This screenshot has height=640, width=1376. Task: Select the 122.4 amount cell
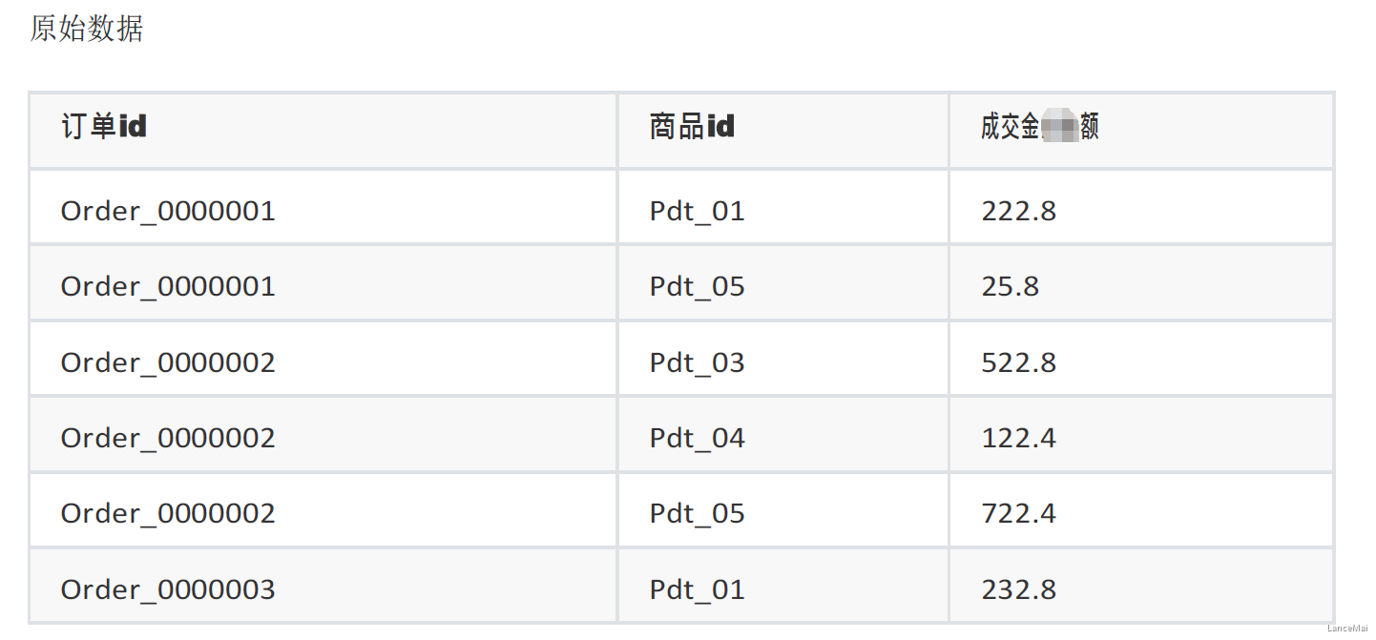(1018, 438)
